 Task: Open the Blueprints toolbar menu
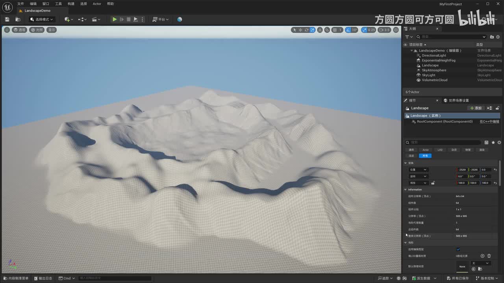pos(82,19)
